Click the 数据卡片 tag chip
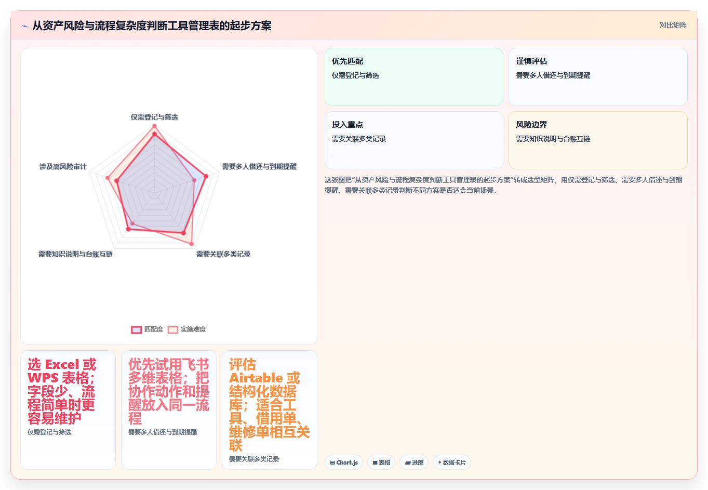708x490 pixels. tap(452, 462)
